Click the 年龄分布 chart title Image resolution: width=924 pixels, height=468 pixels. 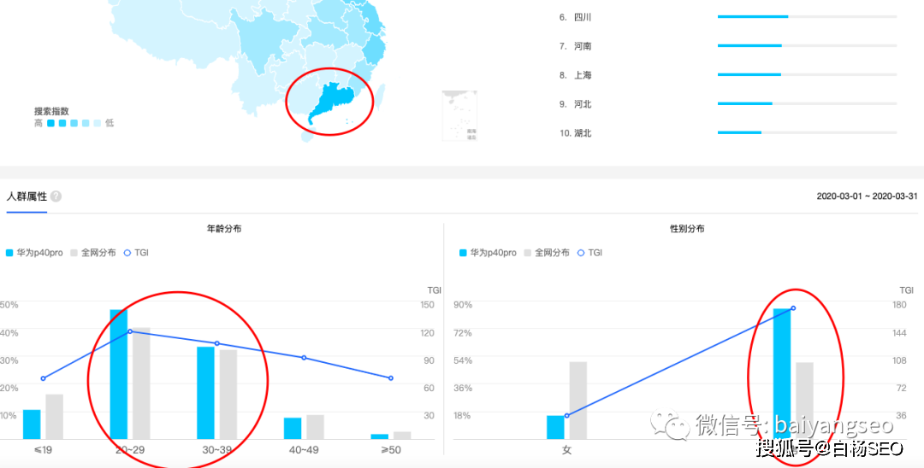point(224,229)
